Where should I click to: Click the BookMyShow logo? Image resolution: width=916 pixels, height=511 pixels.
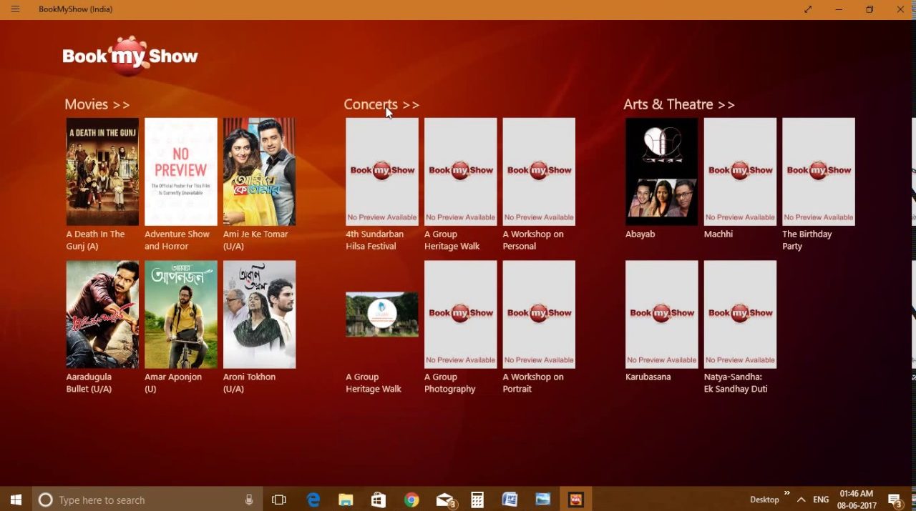130,56
